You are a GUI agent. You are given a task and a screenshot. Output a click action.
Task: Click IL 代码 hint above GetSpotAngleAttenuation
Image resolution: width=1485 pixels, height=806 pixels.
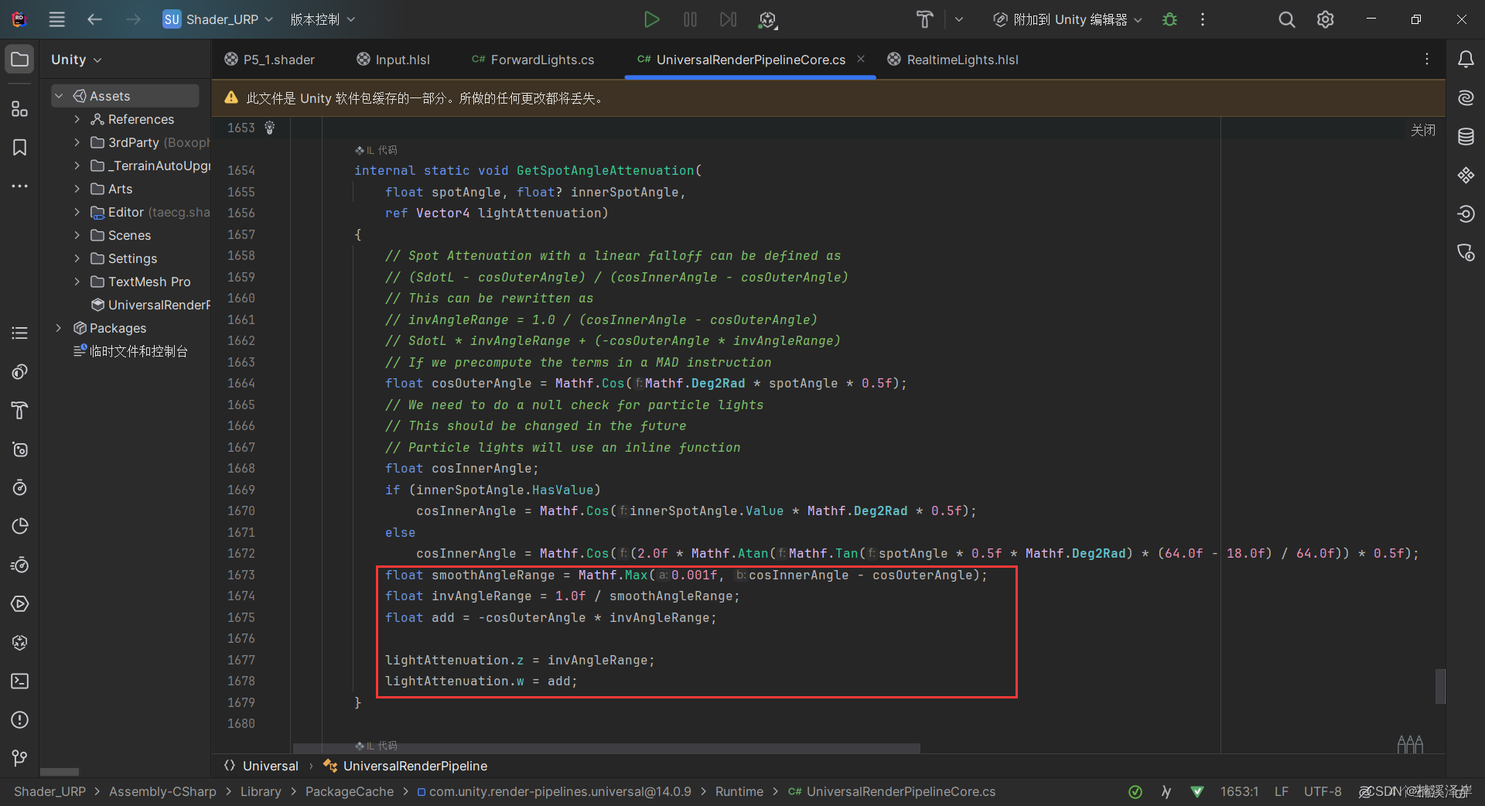pos(377,150)
